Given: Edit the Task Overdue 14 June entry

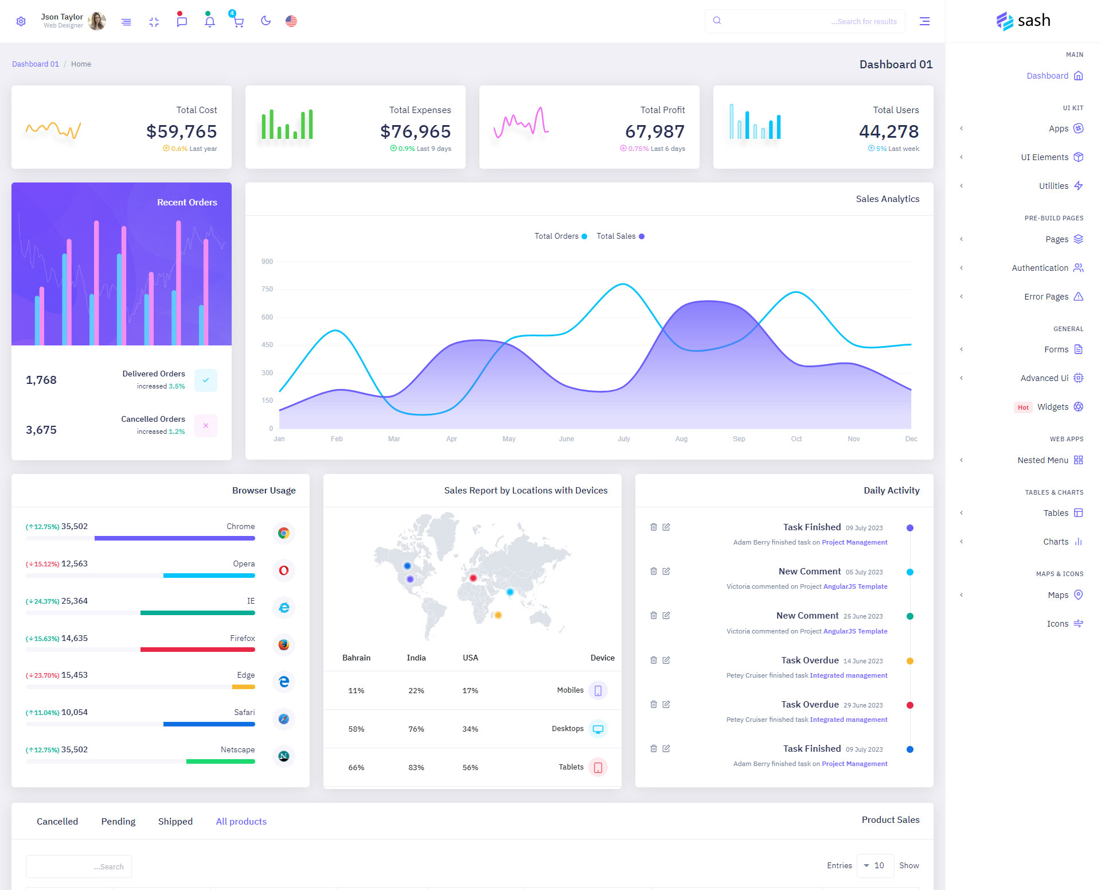Looking at the screenshot, I should click(x=666, y=660).
